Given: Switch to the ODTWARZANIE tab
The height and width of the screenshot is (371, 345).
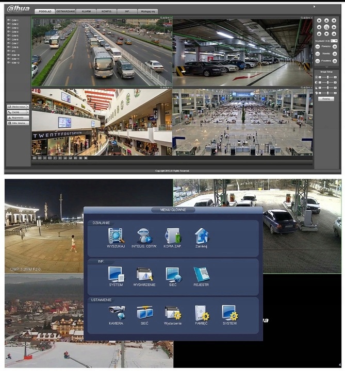Looking at the screenshot, I should 66,11.
